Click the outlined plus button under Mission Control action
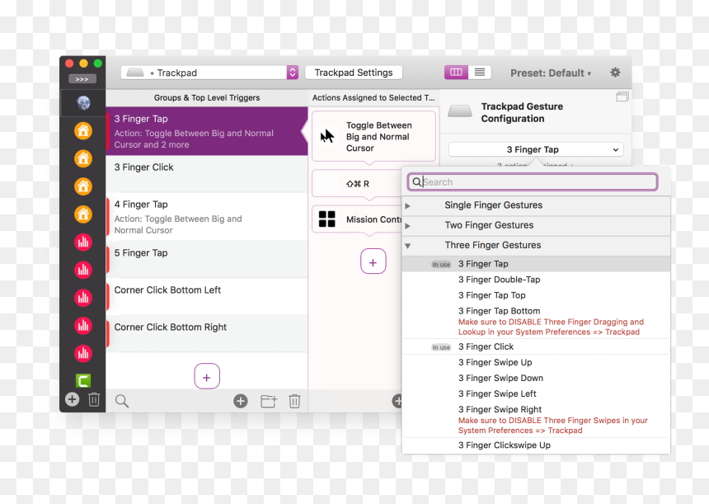709x504 pixels. 373,261
